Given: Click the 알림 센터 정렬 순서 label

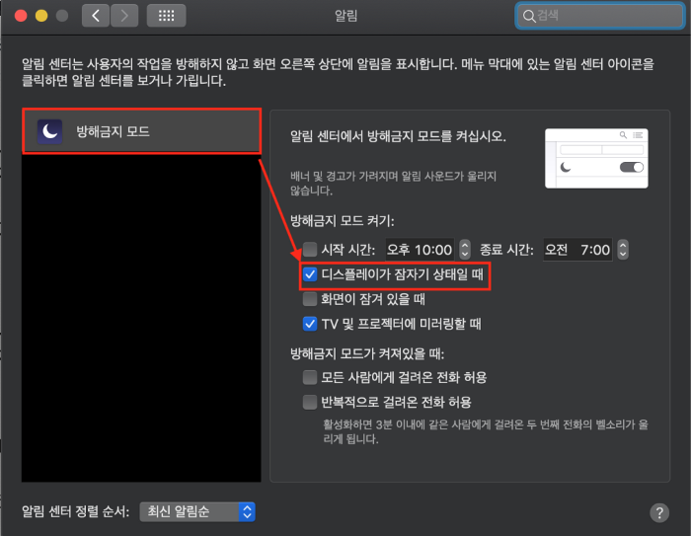Looking at the screenshot, I should (75, 511).
